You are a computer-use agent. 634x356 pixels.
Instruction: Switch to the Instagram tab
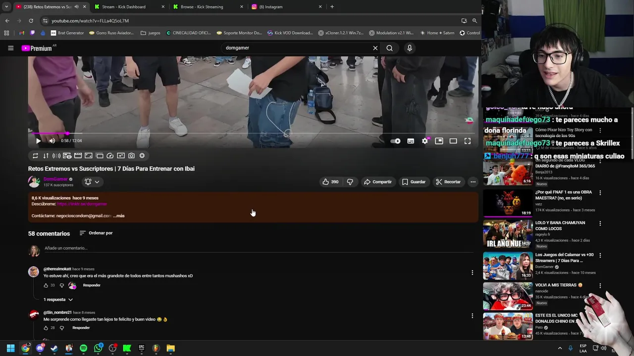(286, 7)
